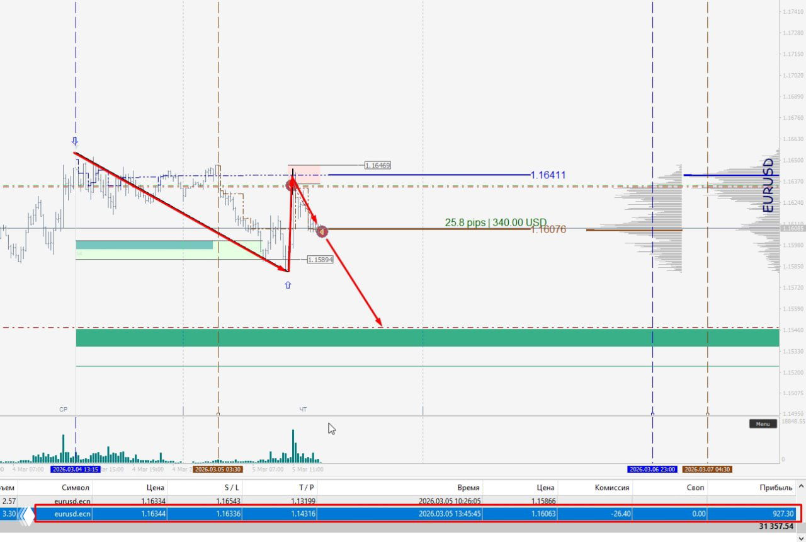Click the 25.8 pips | 340.00 USD label
Image resolution: width=806 pixels, height=542 pixels.
pyautogui.click(x=496, y=222)
